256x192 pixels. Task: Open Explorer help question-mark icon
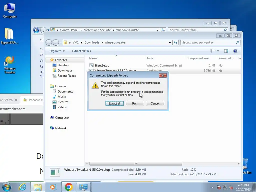235,51
